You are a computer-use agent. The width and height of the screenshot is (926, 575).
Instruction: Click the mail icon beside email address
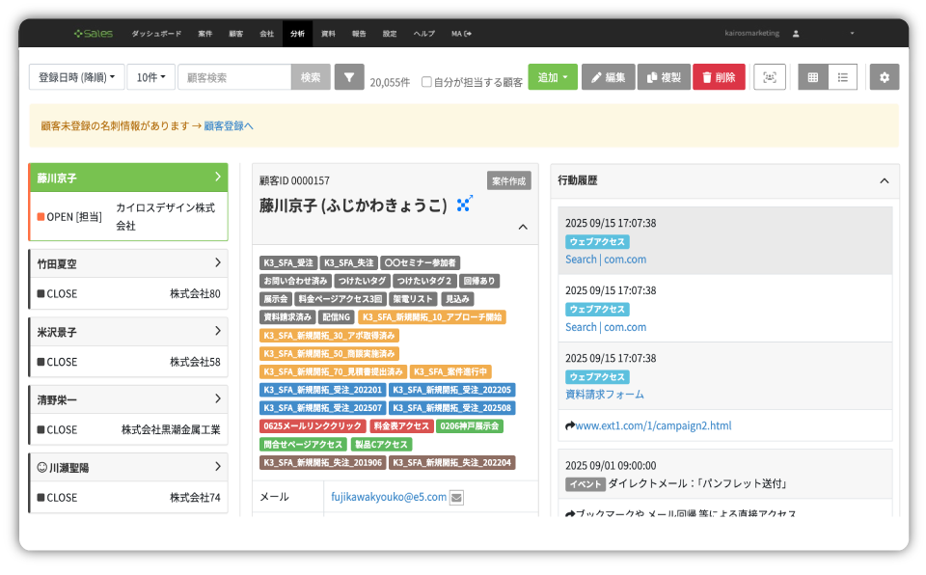[x=457, y=498]
